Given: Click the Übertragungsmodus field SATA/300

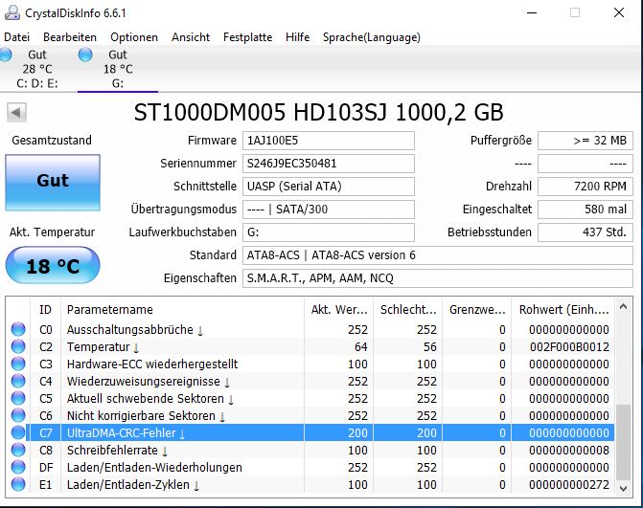Looking at the screenshot, I should (x=329, y=210).
